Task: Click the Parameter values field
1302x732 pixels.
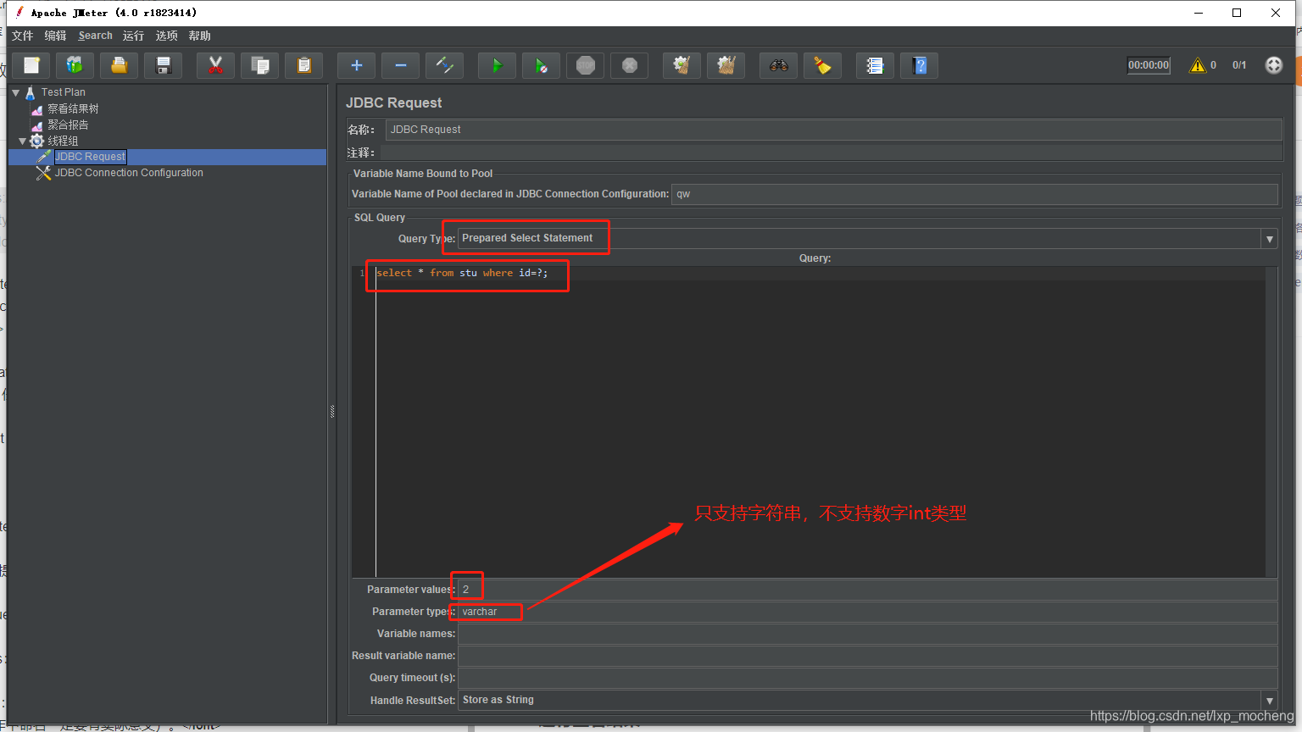Action: (x=867, y=590)
